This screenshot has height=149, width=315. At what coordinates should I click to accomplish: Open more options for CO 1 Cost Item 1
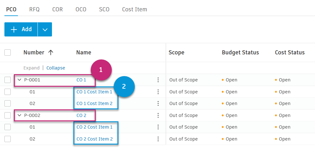click(x=158, y=92)
